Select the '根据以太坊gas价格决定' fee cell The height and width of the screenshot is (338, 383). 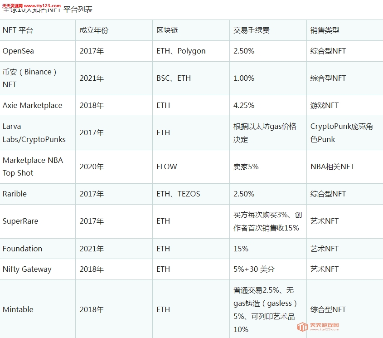(x=265, y=133)
